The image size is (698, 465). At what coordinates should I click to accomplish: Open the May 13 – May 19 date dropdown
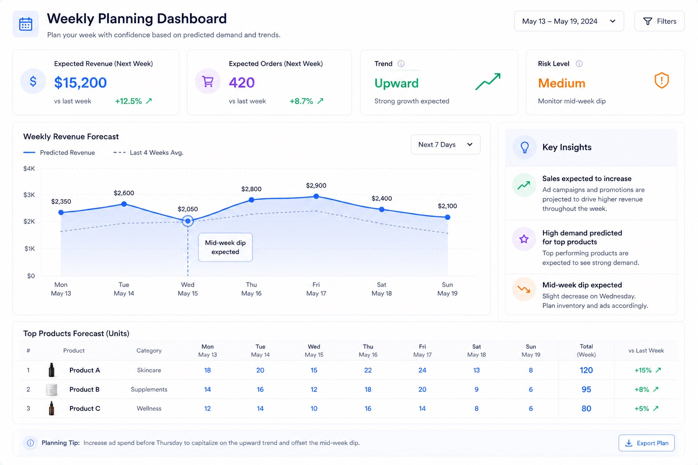point(569,21)
